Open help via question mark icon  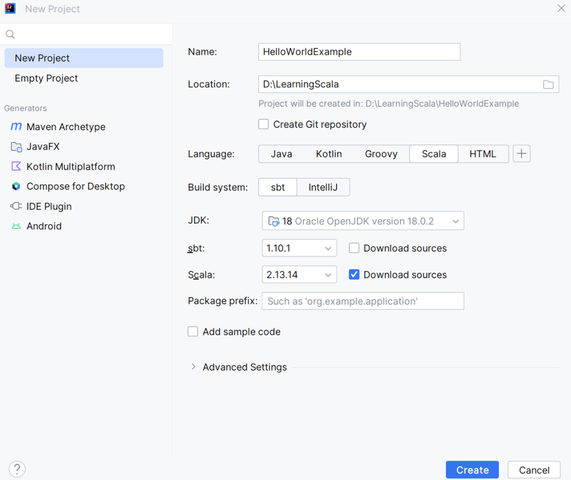pyautogui.click(x=17, y=469)
